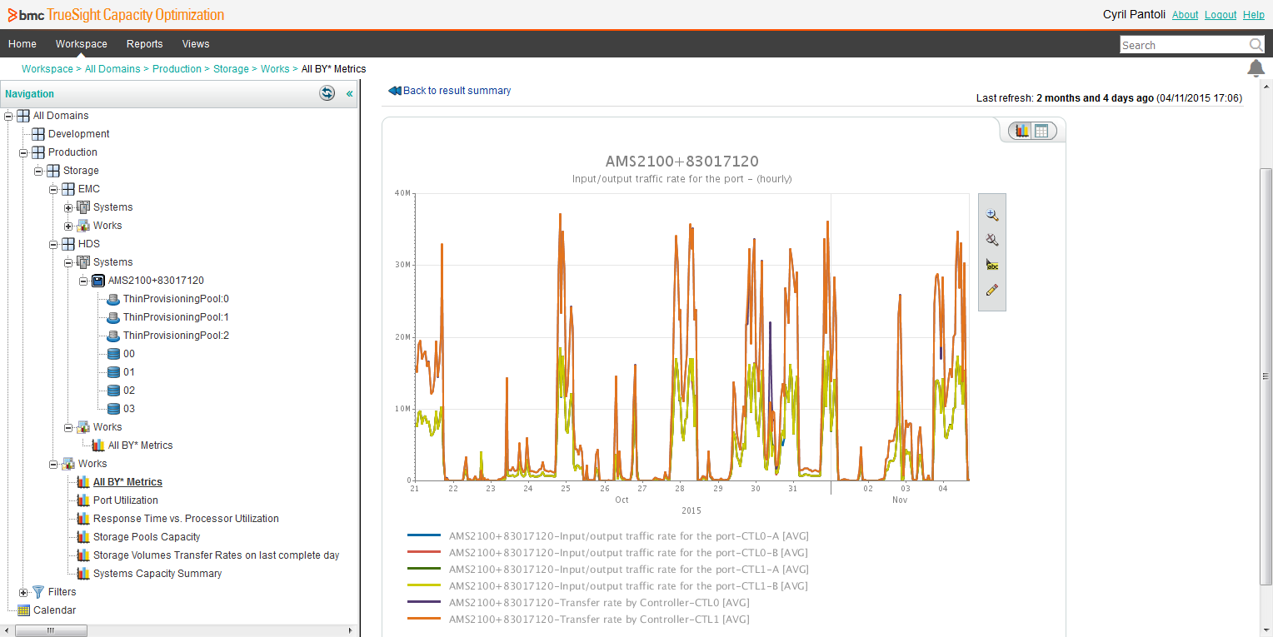The image size is (1273, 637).
Task: Go to Workspace in the breadcrumb
Action: pyautogui.click(x=47, y=69)
